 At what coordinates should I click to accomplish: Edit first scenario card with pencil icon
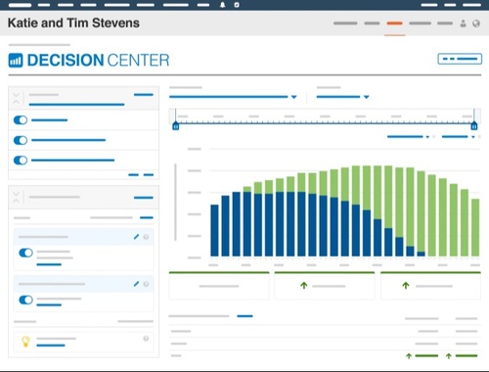click(x=136, y=237)
